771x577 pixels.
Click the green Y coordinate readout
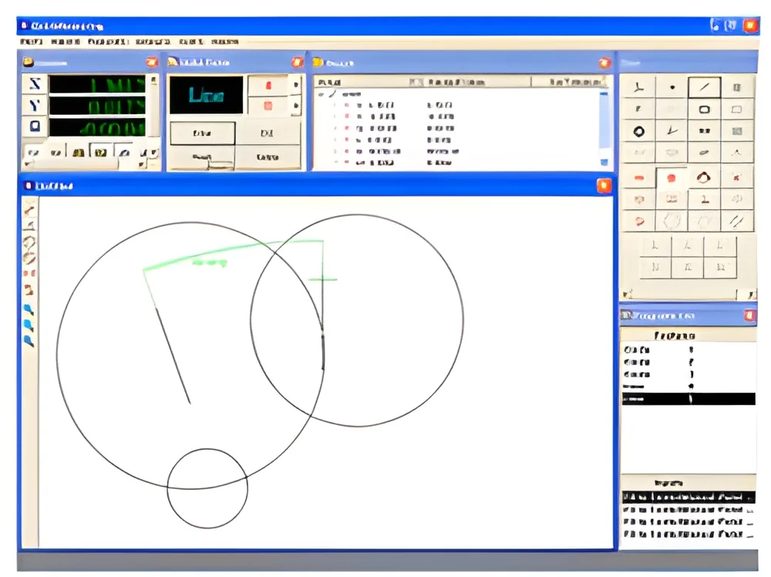(x=97, y=106)
